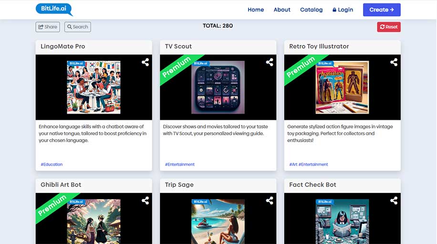Click the BitLife.ai logo
This screenshot has height=244, width=437.
click(x=54, y=9)
